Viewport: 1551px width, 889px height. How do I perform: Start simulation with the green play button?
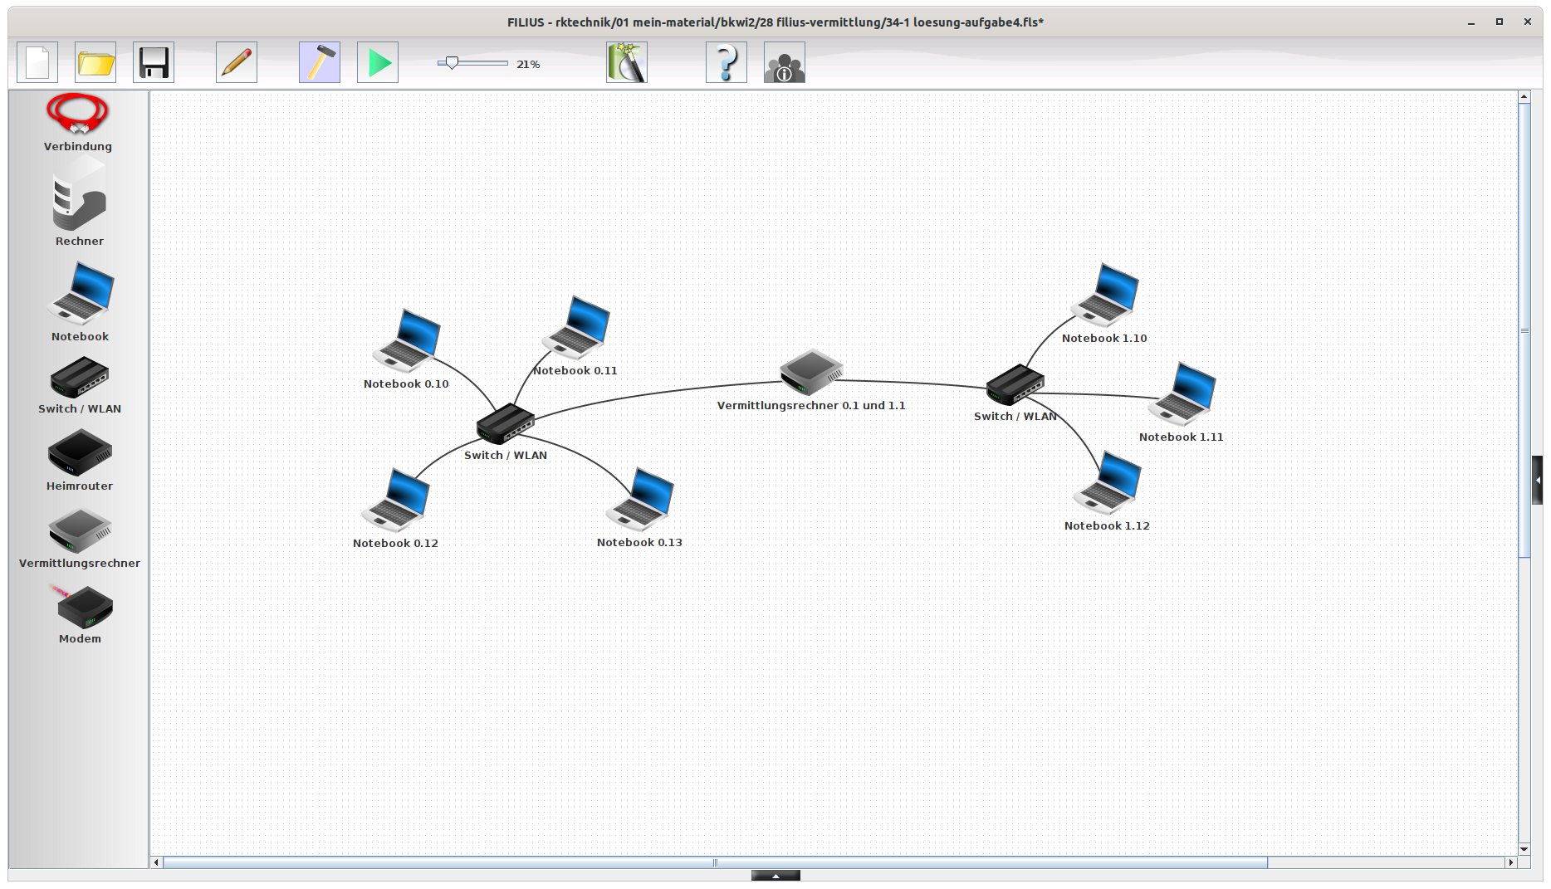tap(378, 63)
